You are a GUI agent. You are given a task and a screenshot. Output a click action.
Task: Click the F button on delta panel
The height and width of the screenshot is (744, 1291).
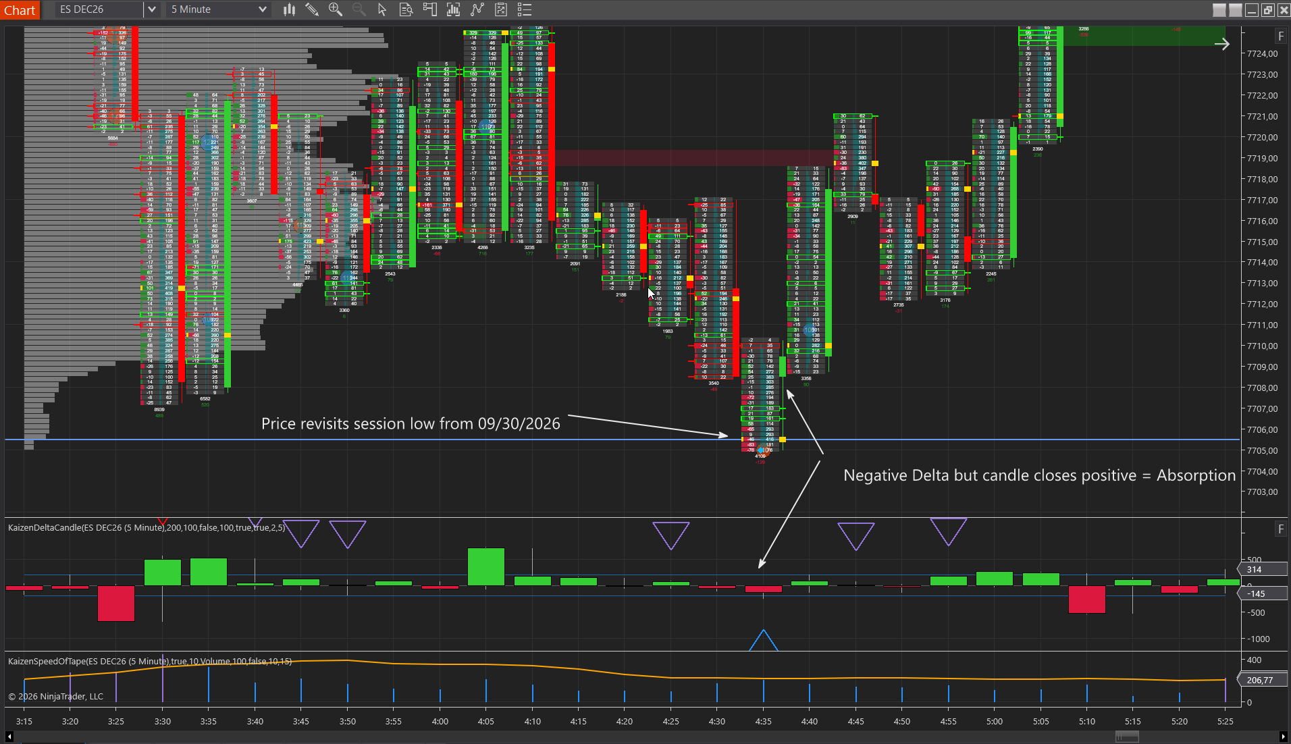pyautogui.click(x=1281, y=529)
